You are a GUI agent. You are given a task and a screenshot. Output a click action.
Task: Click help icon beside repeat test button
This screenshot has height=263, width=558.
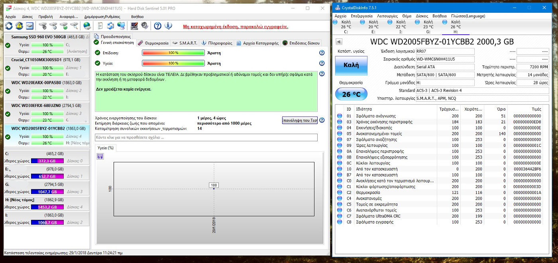pyautogui.click(x=322, y=120)
